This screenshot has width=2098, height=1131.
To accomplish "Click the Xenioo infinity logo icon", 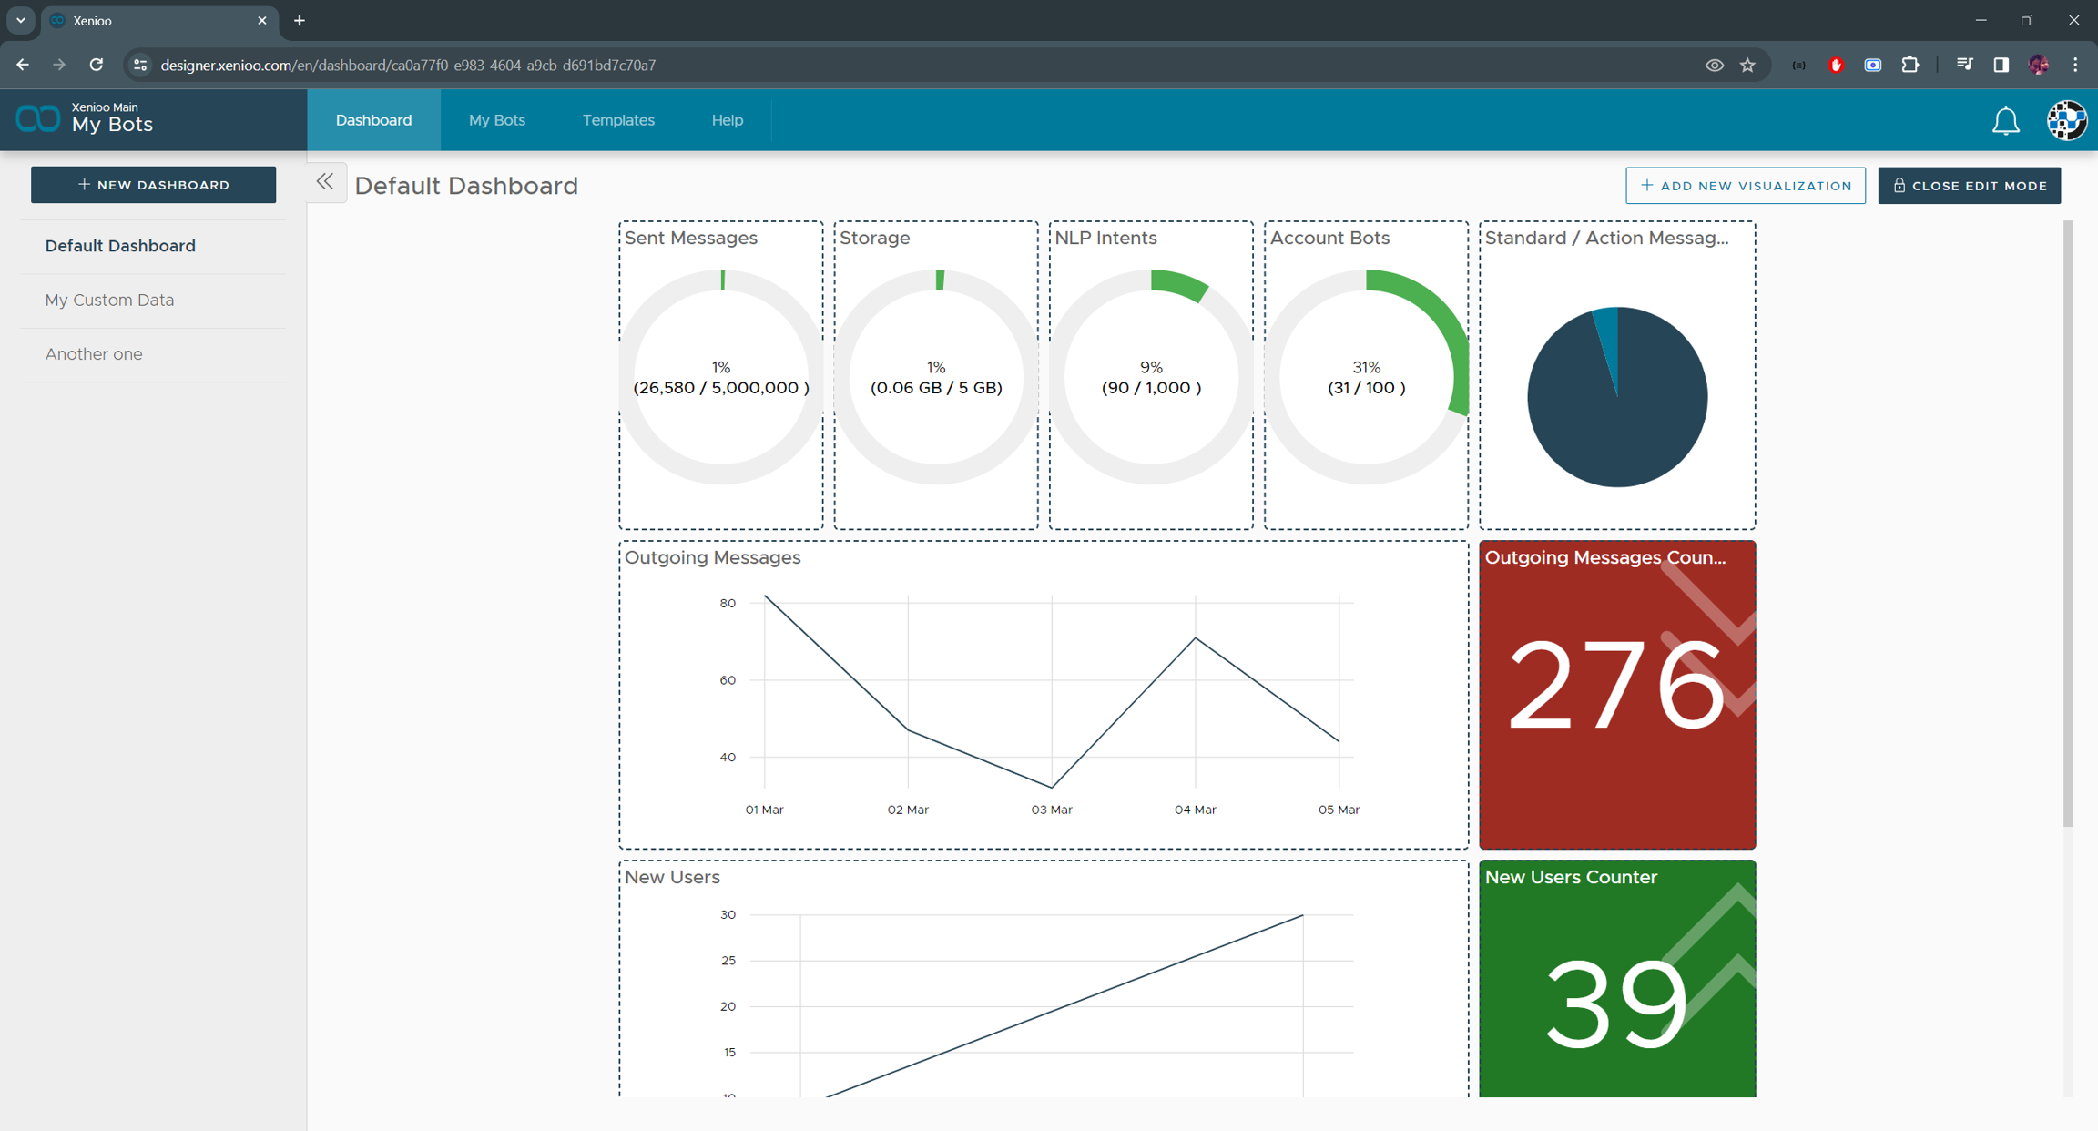I will 38,119.
